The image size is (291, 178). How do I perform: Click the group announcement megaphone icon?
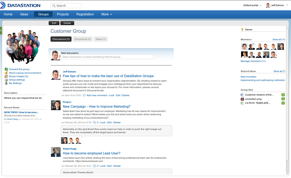tap(6, 73)
